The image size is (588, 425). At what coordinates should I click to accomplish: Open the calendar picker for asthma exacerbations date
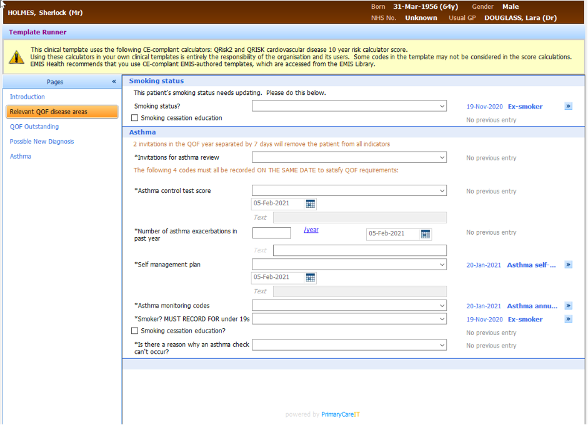click(x=426, y=234)
